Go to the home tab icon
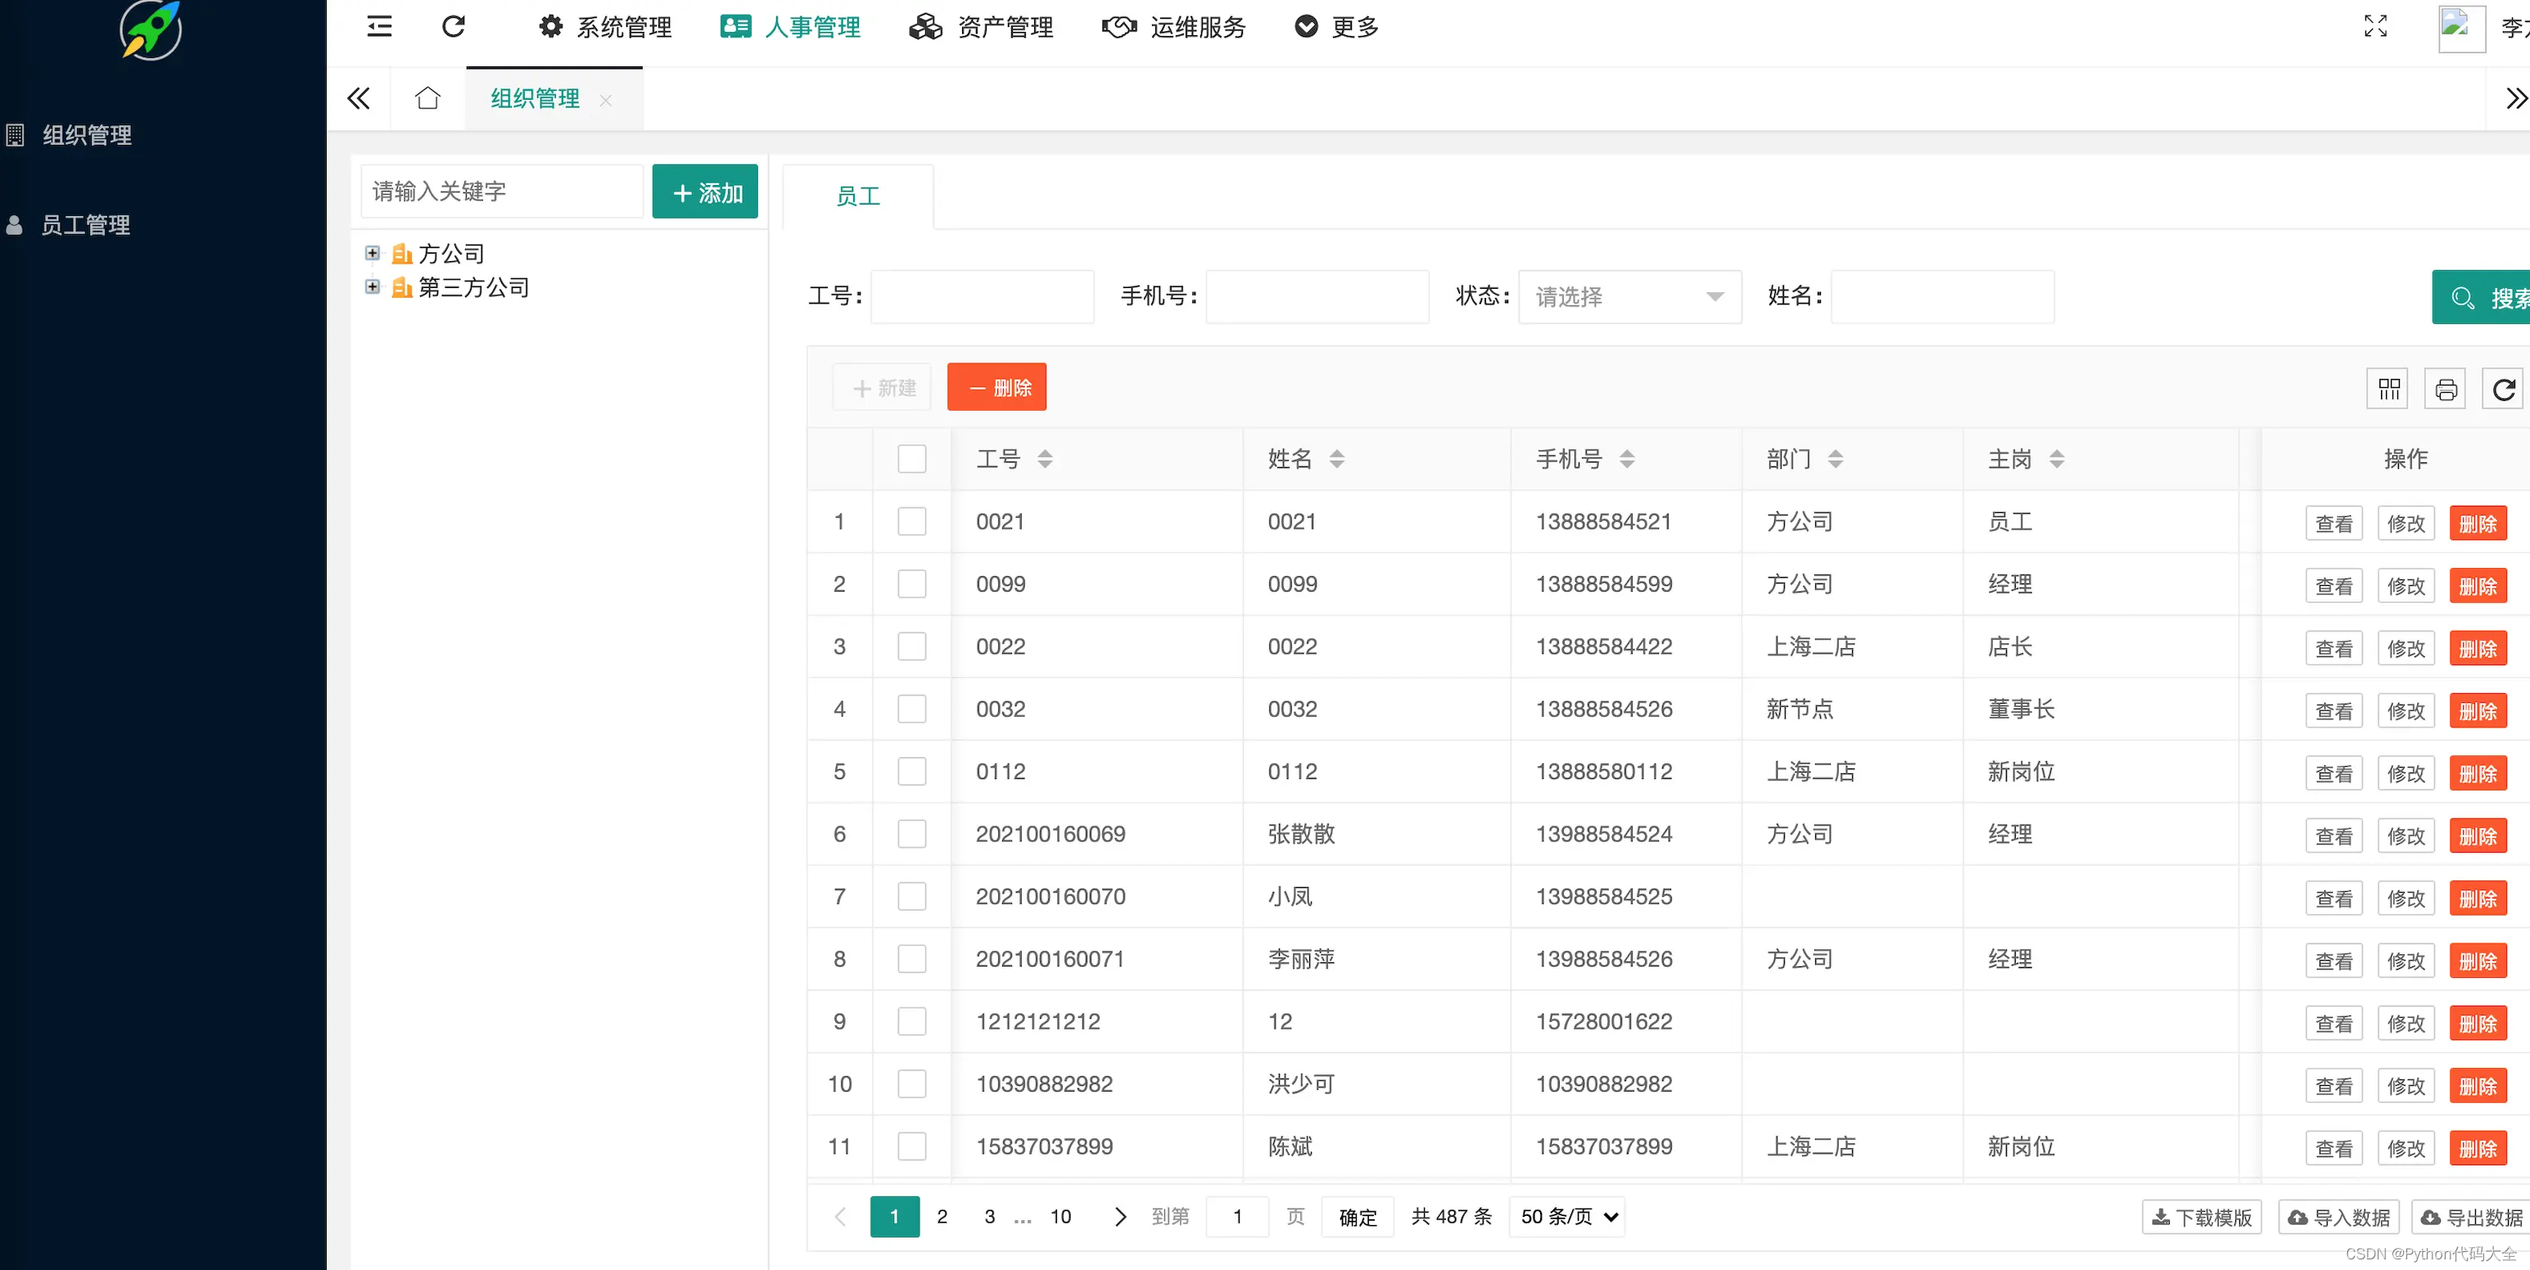 tap(427, 98)
